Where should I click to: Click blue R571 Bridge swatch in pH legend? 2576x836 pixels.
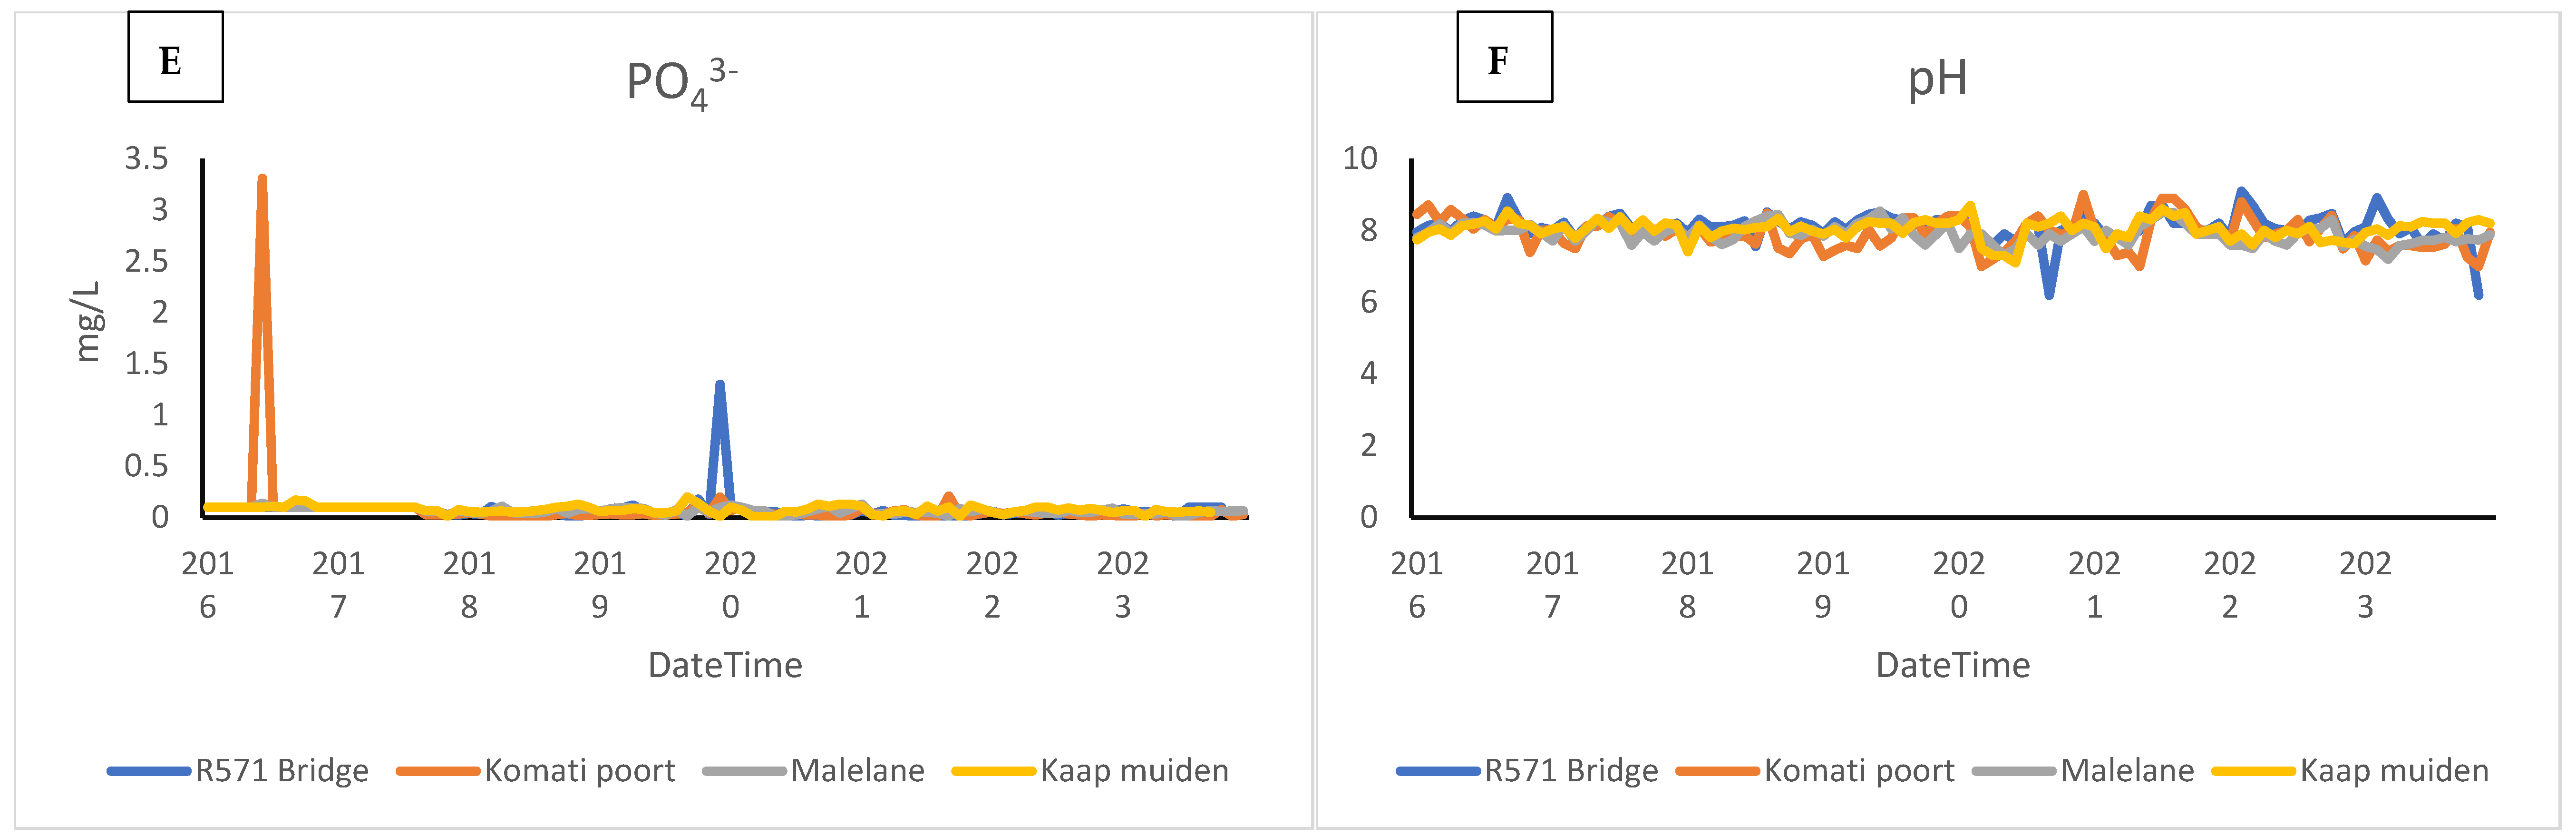1438,771
